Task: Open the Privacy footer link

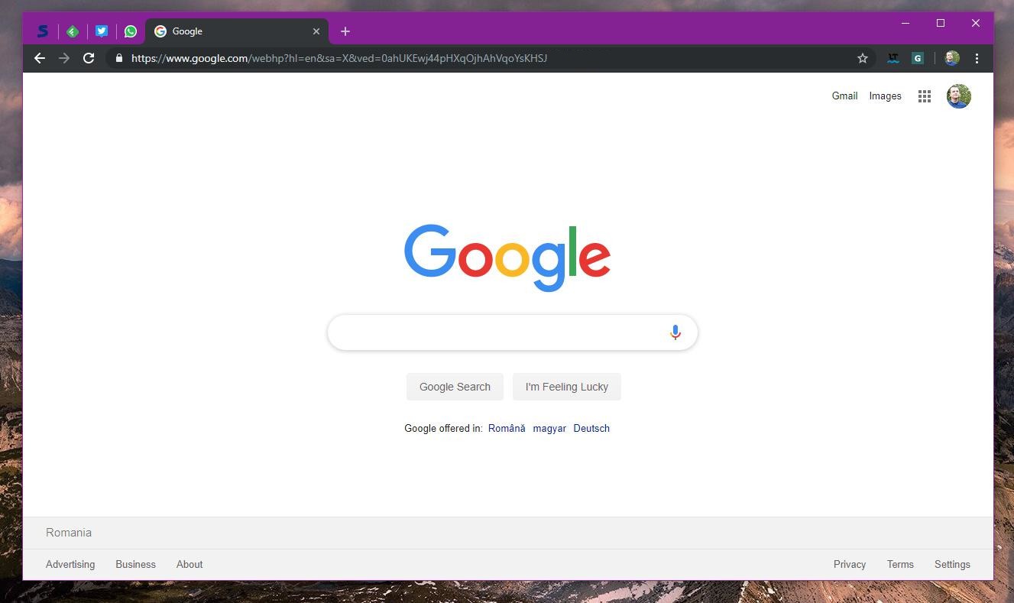Action: coord(850,564)
